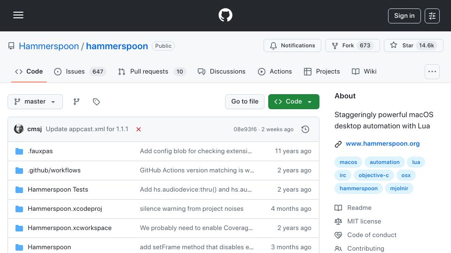Viewport: 451px width, 253px height.
Task: Visit www.hammerspoon.org website link
Action: [x=382, y=144]
